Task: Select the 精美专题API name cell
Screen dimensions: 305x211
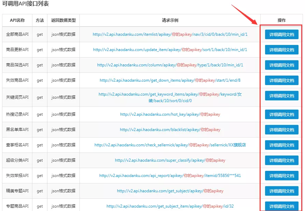Action: coord(17,191)
